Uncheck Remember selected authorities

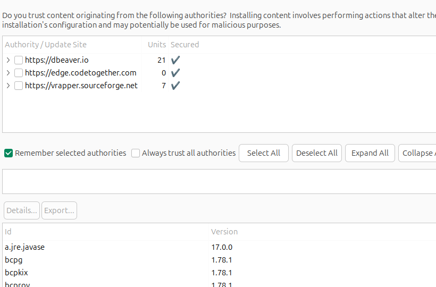[9, 153]
